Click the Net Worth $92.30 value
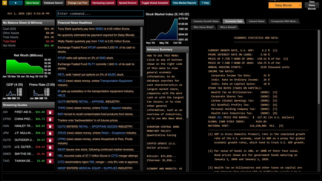 [49, 46]
